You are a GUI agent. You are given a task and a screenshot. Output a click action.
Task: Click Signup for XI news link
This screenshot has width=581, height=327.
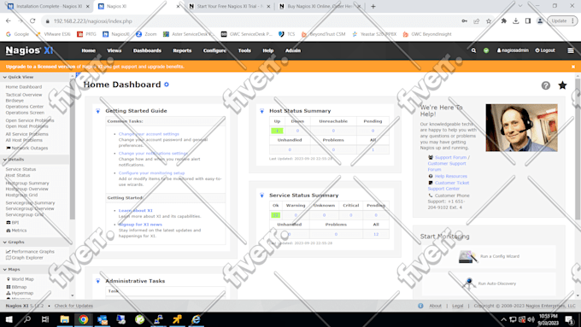coord(140,225)
